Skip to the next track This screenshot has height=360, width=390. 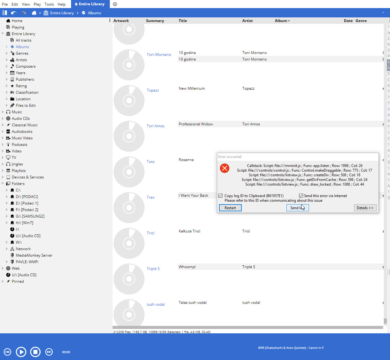pos(49,352)
